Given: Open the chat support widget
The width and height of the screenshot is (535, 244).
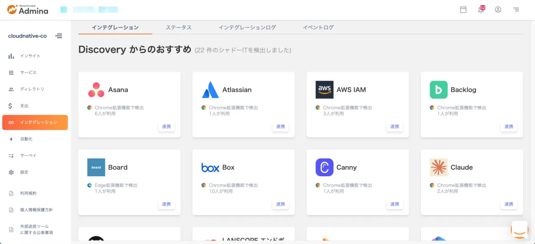Looking at the screenshot, I should [519, 230].
